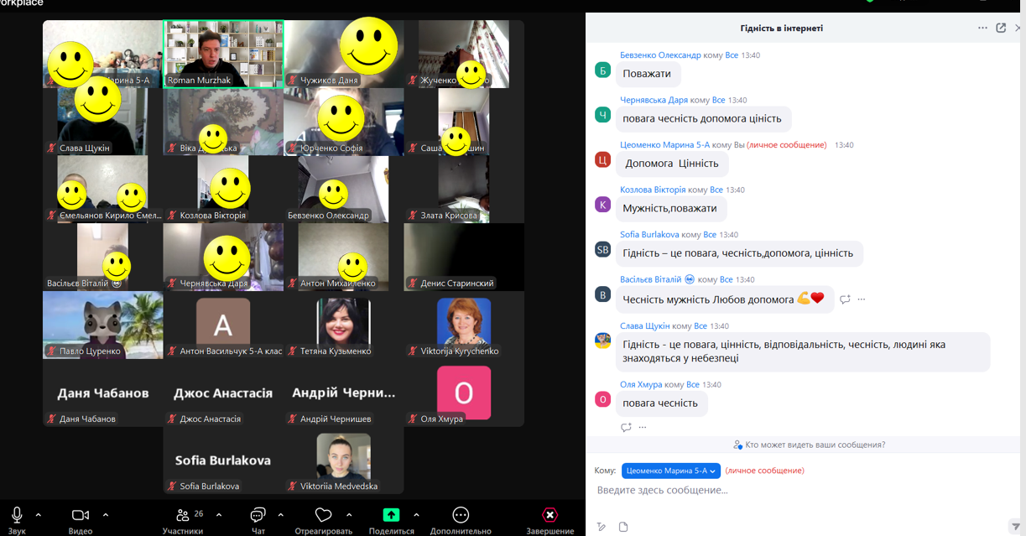Expand video options arrow next to Видео
The width and height of the screenshot is (1026, 536).
click(106, 515)
